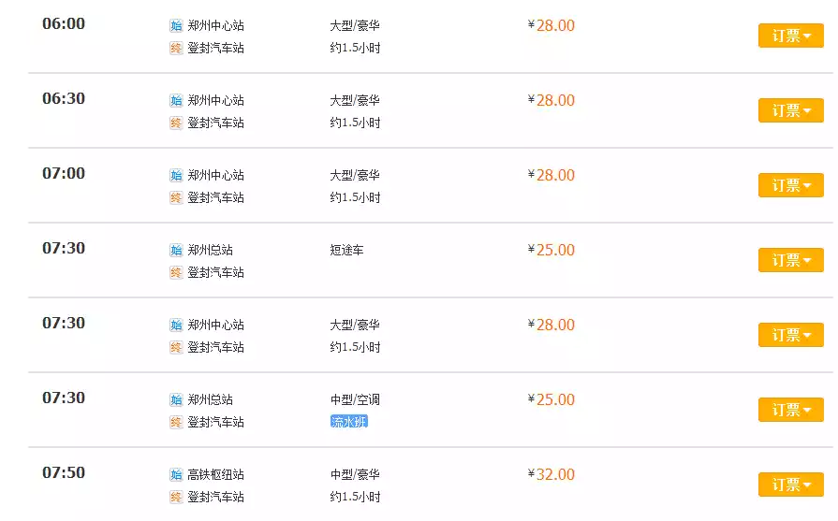Click the 终 icon in the 流水班 row
Image resolution: width=838 pixels, height=521 pixels.
click(x=176, y=422)
